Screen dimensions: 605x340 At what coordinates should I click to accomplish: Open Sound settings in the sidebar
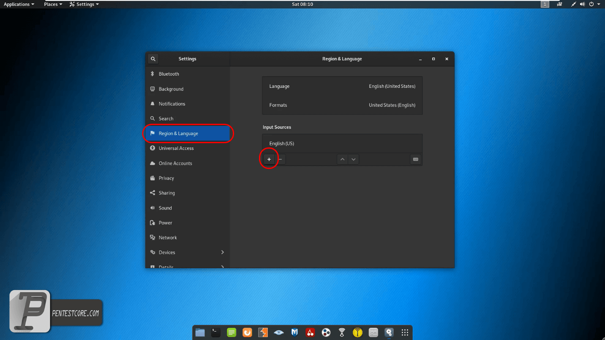188,208
